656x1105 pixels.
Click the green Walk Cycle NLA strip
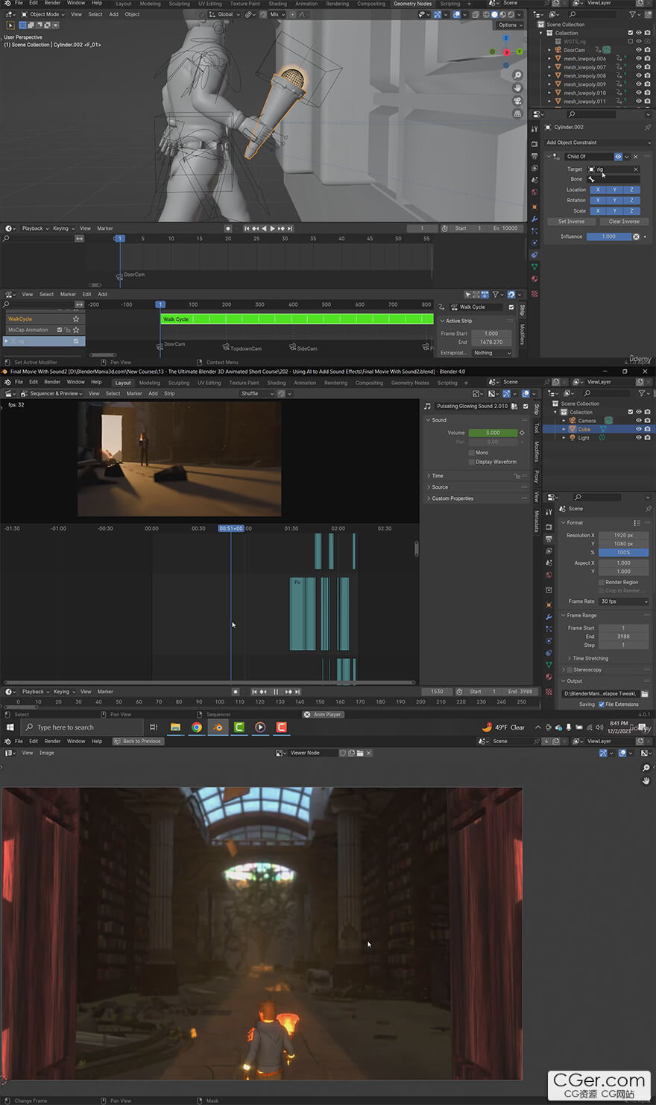coord(297,319)
